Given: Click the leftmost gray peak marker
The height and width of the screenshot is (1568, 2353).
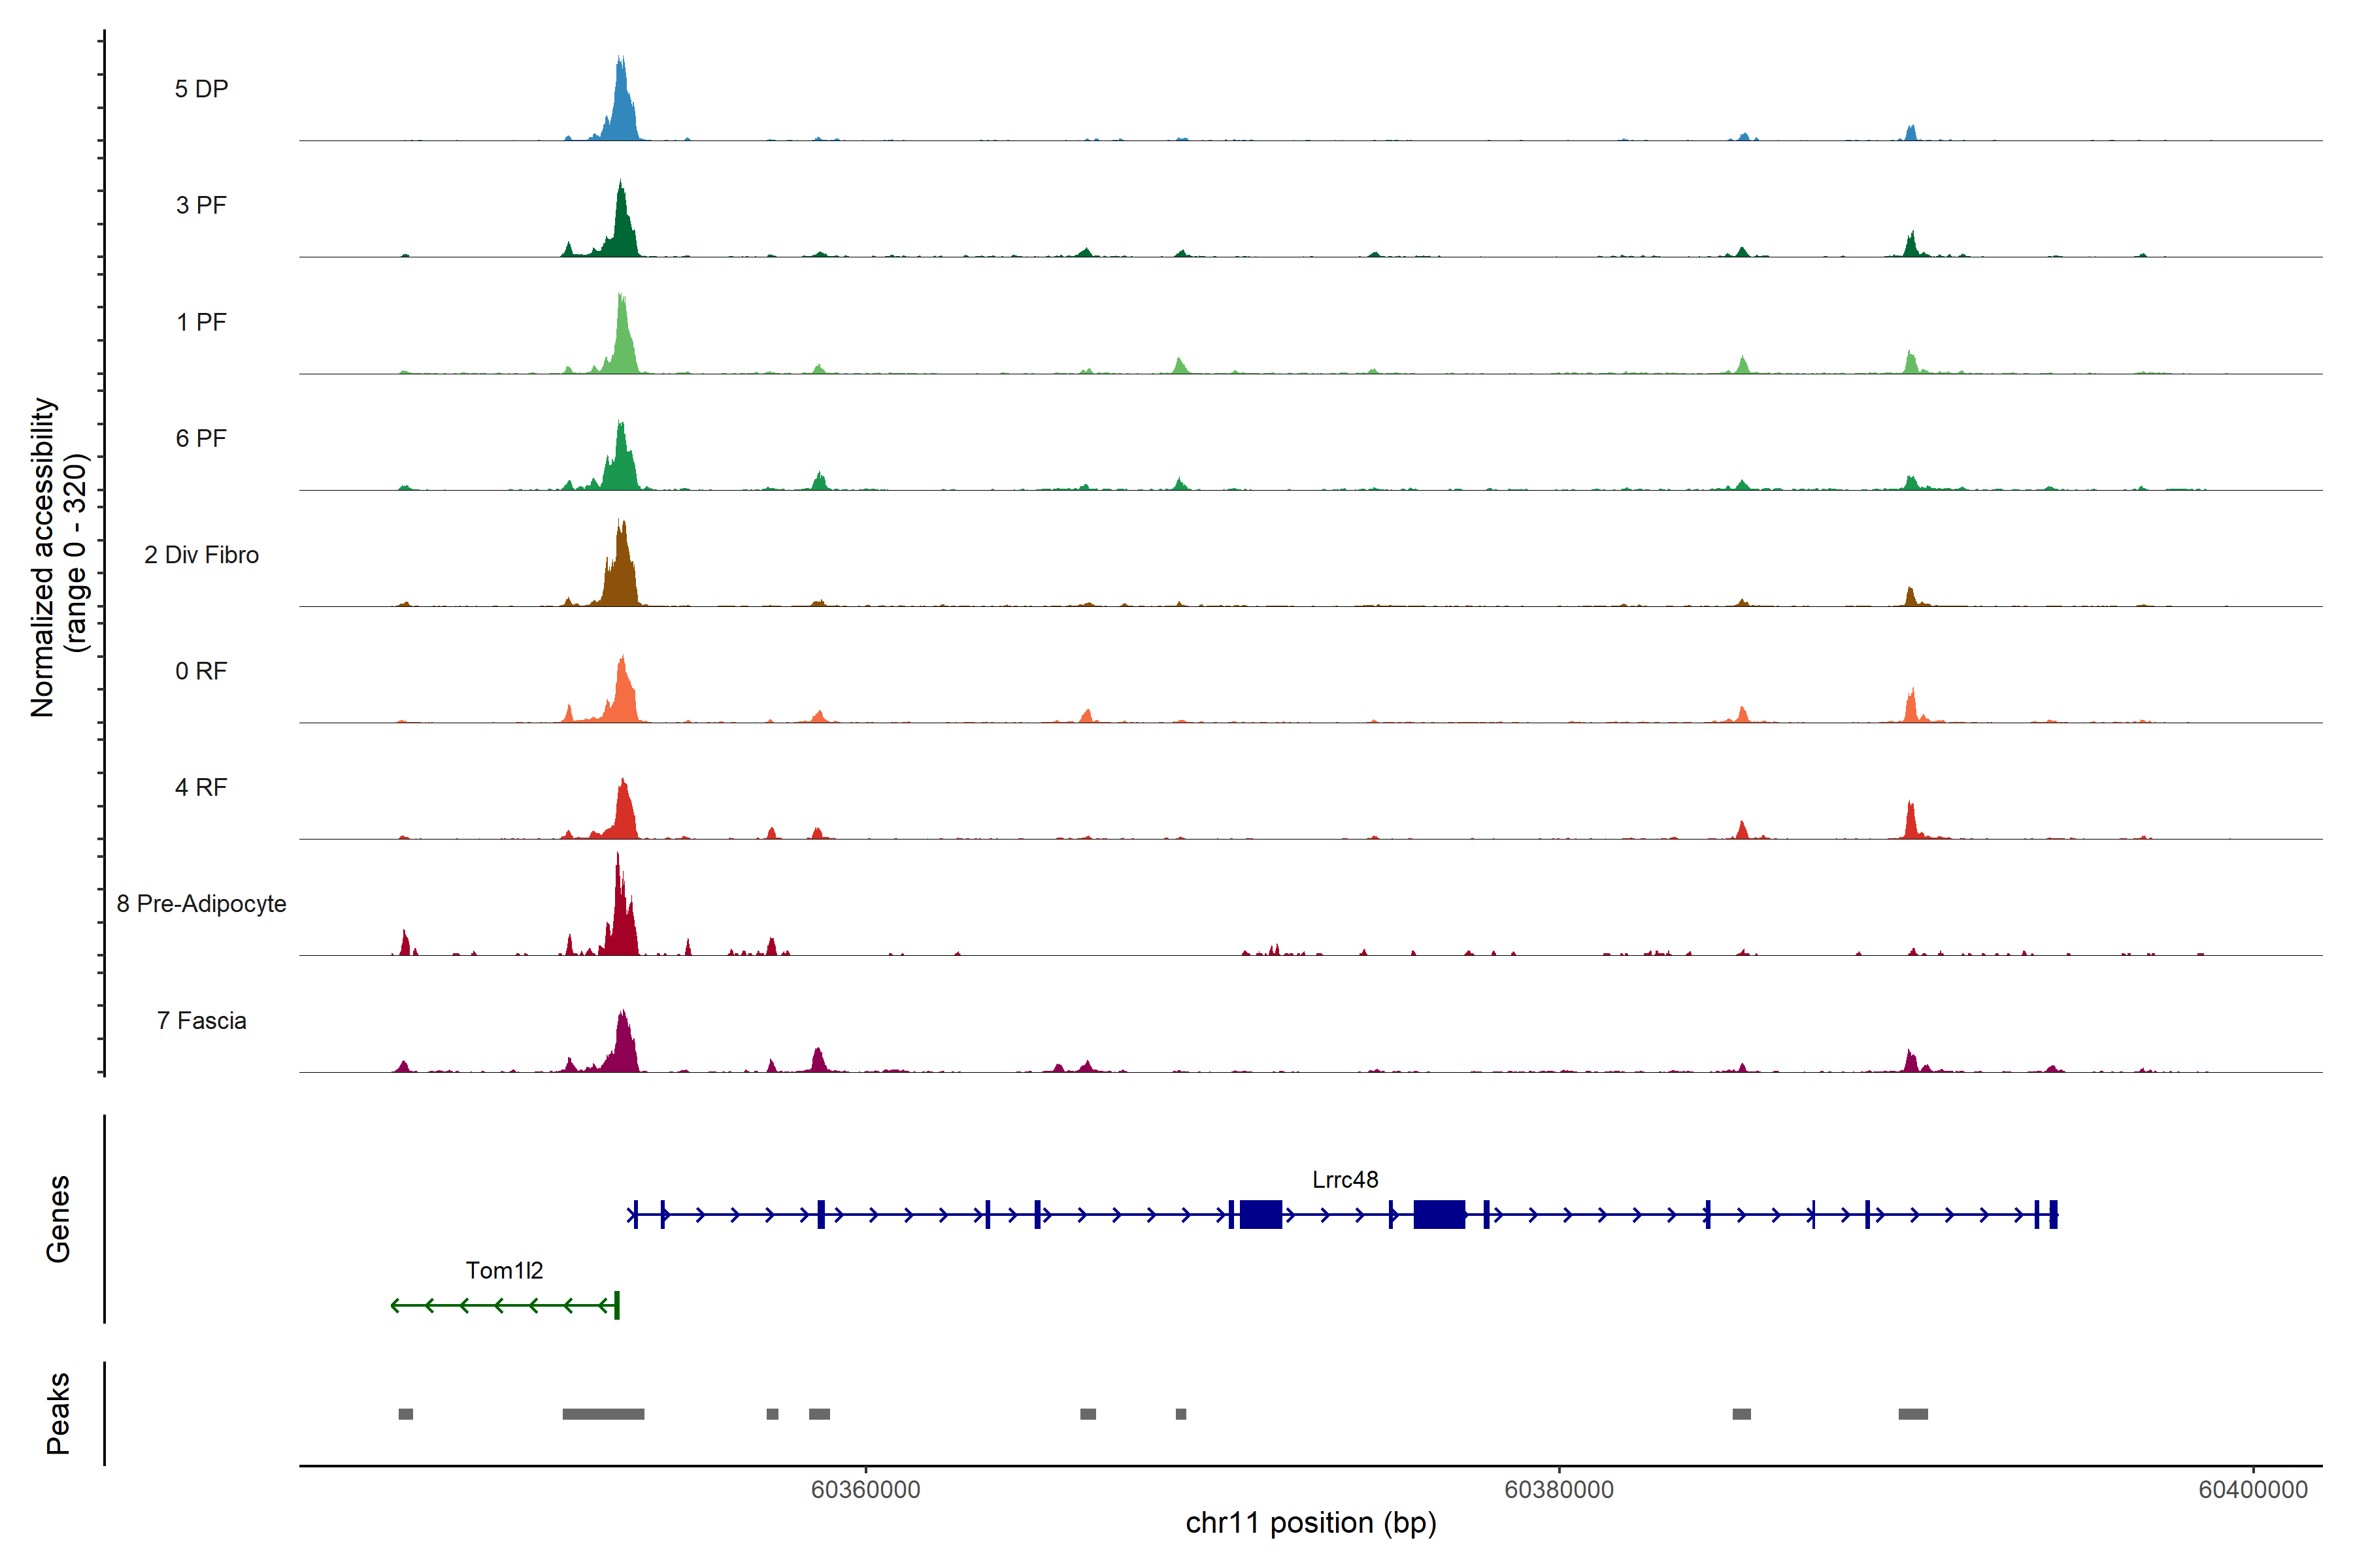Looking at the screenshot, I should pyautogui.click(x=405, y=1414).
